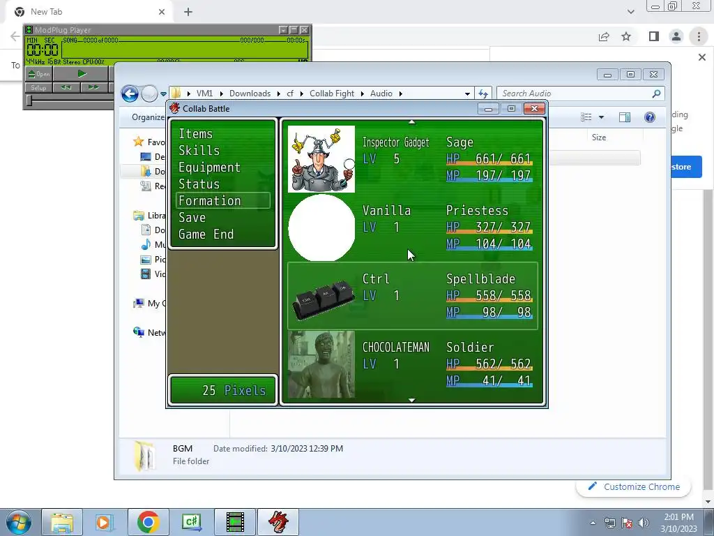Open the Chrome tab search dropdown
714x536 pixels.
click(x=630, y=12)
